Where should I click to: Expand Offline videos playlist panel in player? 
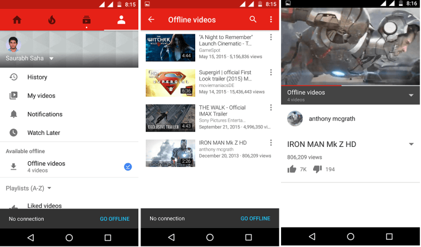point(411,95)
